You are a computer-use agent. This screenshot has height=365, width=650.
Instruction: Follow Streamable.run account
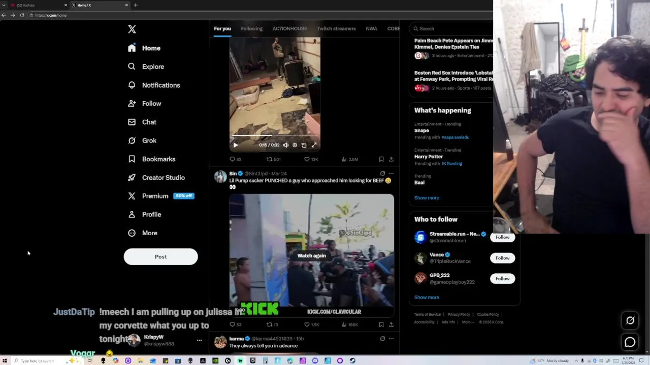pos(502,237)
